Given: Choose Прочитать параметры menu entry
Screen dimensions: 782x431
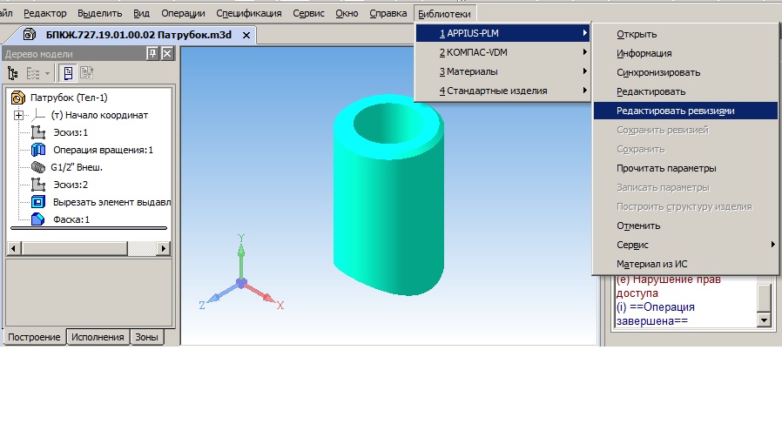Looking at the screenshot, I should [685, 168].
